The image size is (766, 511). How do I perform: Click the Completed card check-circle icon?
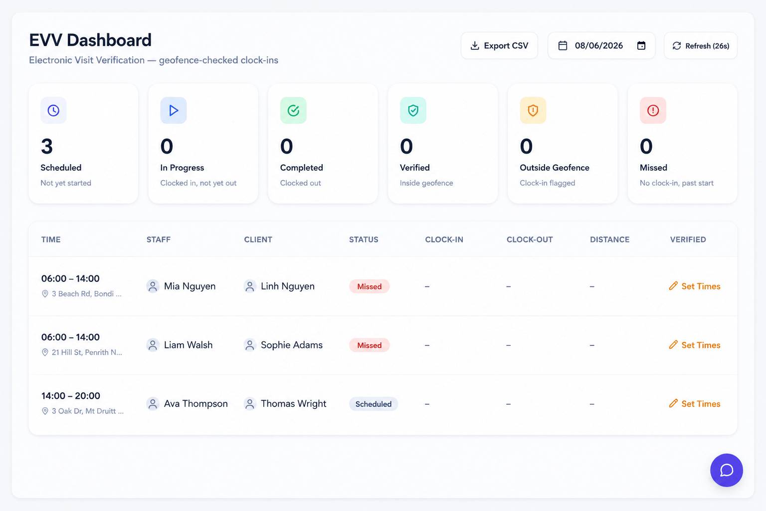293,110
